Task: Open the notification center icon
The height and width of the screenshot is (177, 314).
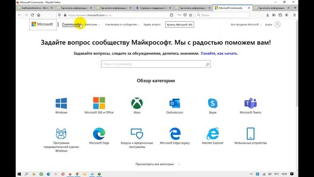Action: coord(292,174)
